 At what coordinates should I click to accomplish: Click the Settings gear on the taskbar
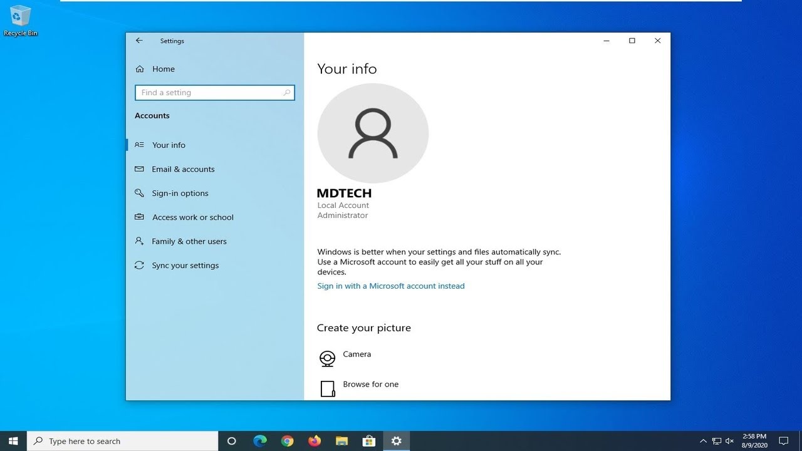[x=396, y=441]
